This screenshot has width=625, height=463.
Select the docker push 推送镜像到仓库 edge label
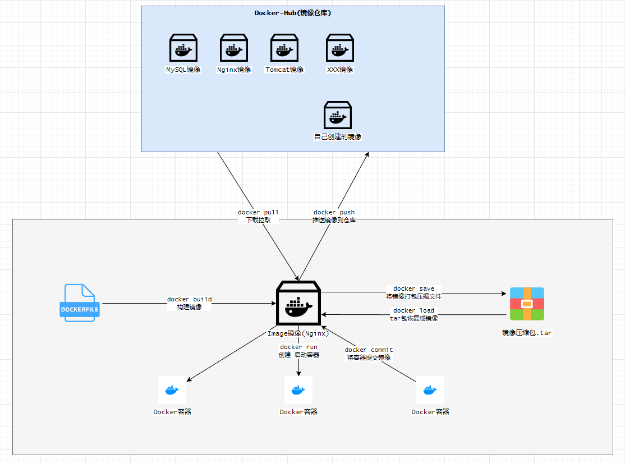point(334,216)
